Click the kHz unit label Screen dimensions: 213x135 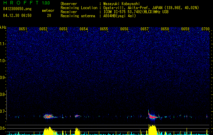(3, 27)
